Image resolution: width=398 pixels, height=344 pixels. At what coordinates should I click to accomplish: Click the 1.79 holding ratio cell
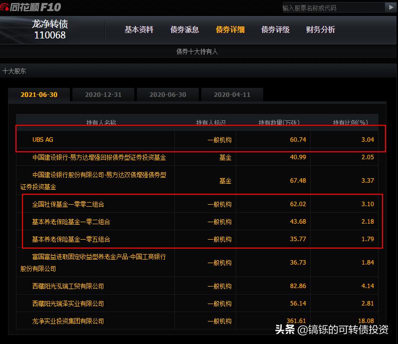368,239
